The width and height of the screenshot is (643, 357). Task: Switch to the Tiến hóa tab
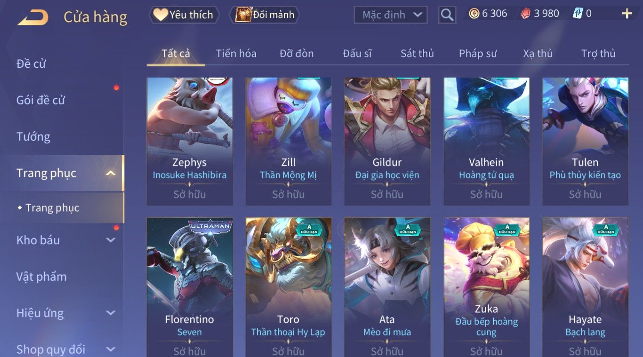tap(236, 53)
